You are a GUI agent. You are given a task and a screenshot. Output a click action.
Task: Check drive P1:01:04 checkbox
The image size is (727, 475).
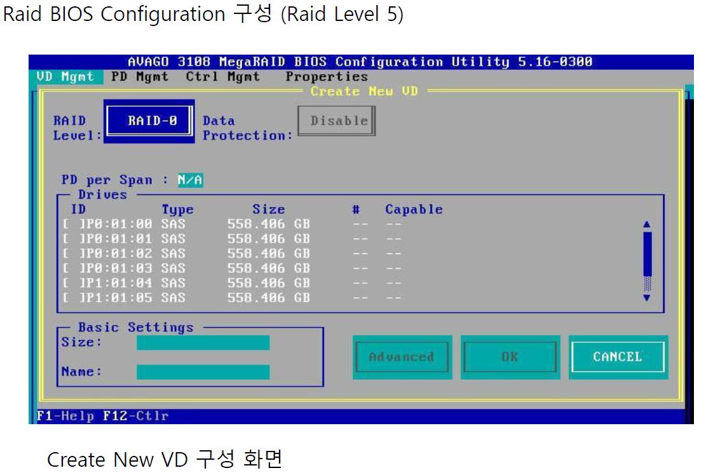(72, 283)
